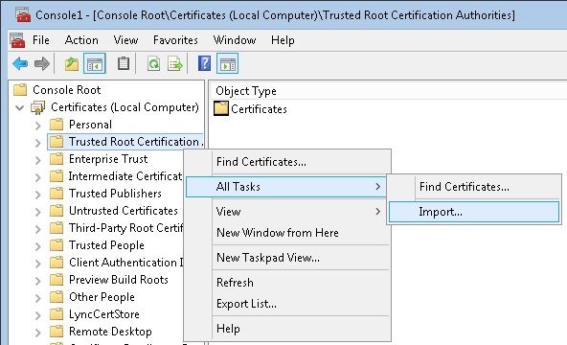The width and height of the screenshot is (567, 345).
Task: Click the Refresh toolbar icon
Action: coord(153,64)
